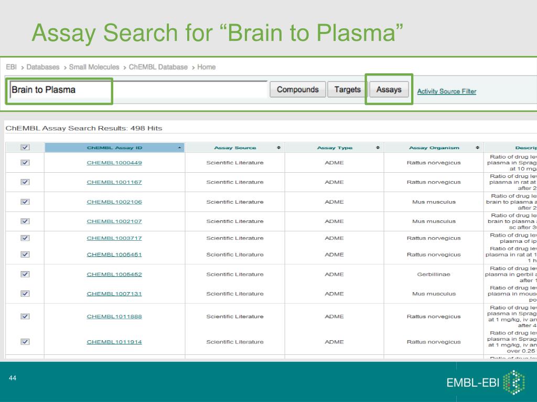
Task: Uncheck the CHEMBL1011914 row checkbox
Action: [x=25, y=341]
